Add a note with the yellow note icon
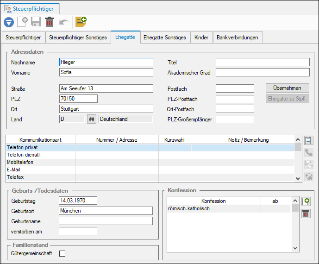This screenshot has width=319, height=264. (81, 22)
